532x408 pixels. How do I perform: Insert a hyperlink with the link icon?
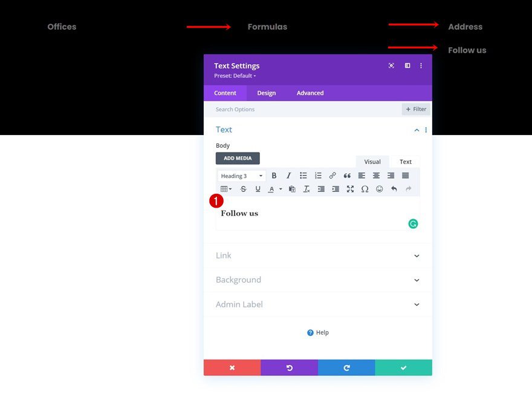pos(332,176)
